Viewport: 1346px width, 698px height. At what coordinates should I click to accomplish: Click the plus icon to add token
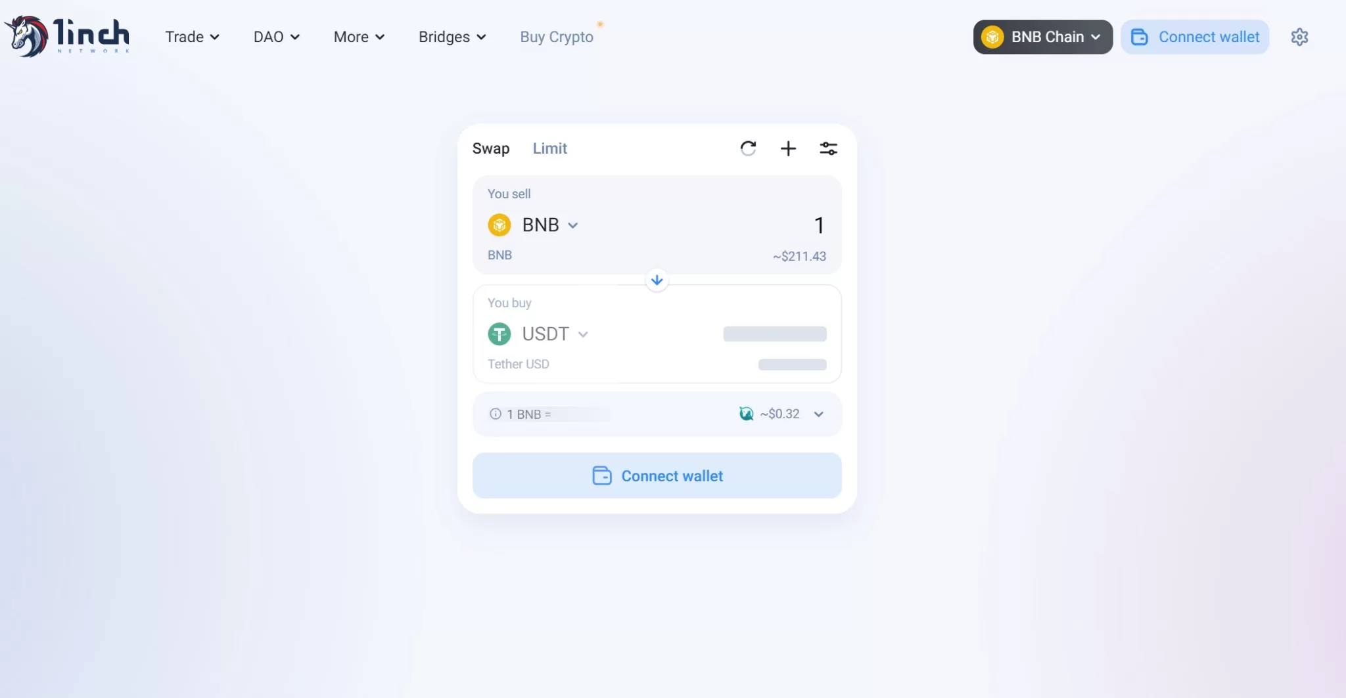coord(788,148)
